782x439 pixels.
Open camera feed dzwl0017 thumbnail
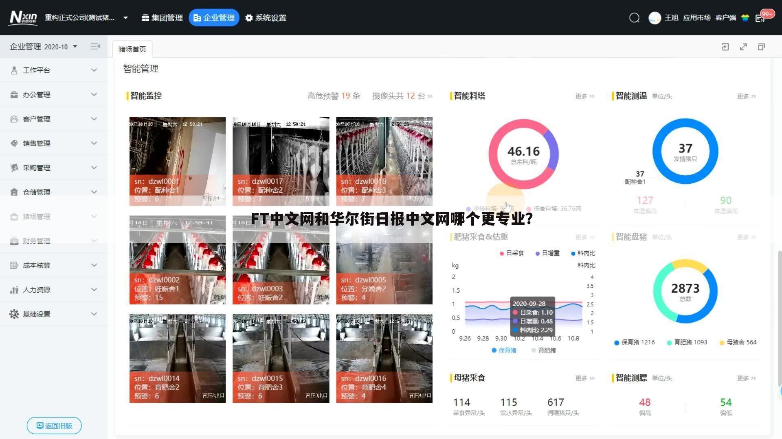click(x=281, y=161)
